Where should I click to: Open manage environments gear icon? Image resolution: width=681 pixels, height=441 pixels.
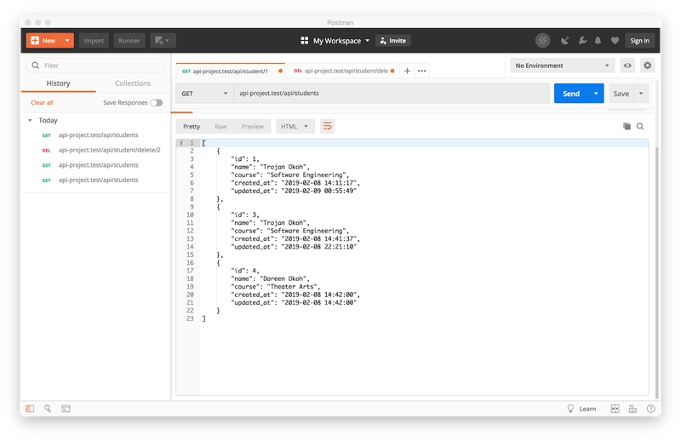coord(648,66)
